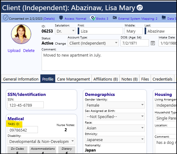Switch to the Care Management tab
This screenshot has width=177, height=154.
[x=73, y=79]
